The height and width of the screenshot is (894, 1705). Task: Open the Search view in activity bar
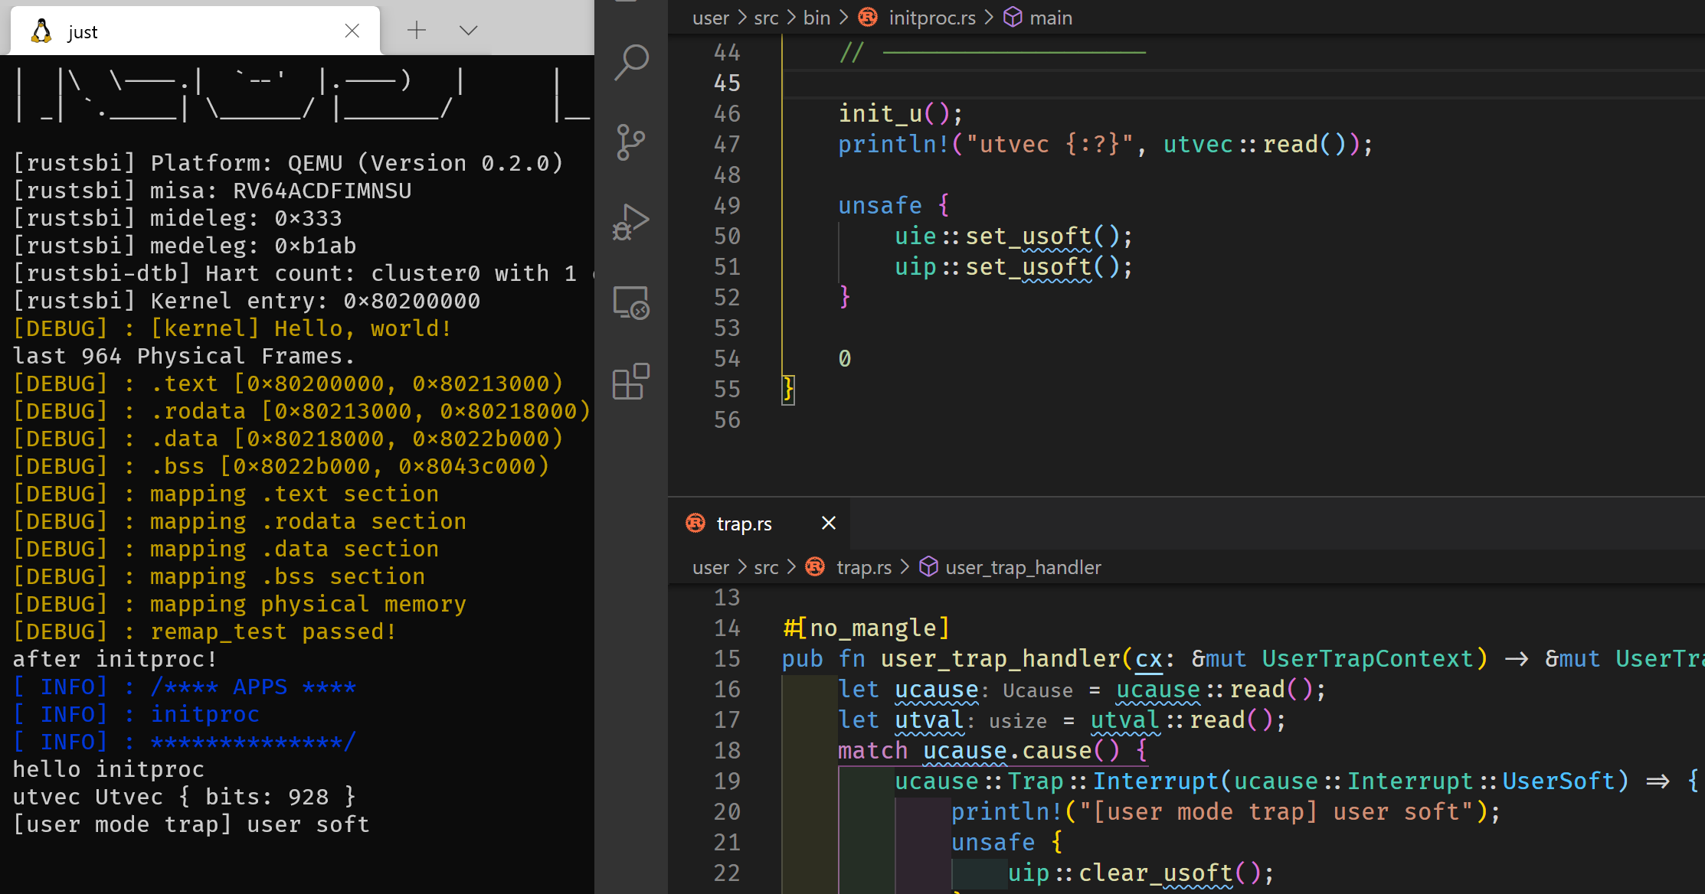coord(631,63)
